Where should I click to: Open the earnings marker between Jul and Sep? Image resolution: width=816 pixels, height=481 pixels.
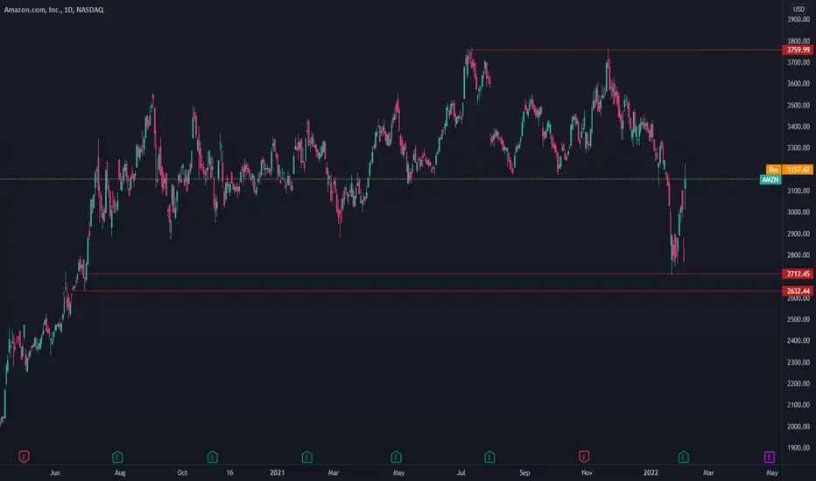coord(489,457)
